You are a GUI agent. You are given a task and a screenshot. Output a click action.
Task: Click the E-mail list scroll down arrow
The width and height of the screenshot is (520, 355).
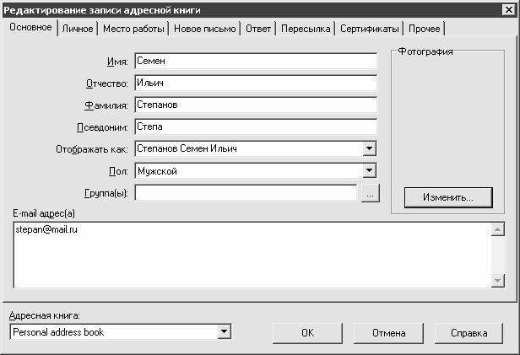(x=498, y=281)
